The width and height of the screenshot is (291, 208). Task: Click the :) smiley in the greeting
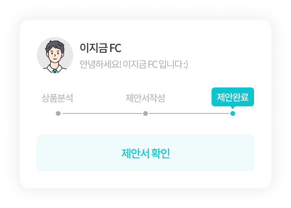click(186, 65)
